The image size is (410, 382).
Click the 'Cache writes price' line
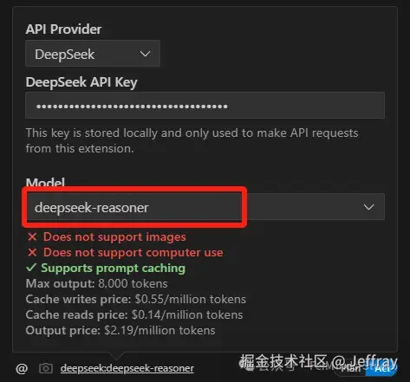(x=136, y=299)
